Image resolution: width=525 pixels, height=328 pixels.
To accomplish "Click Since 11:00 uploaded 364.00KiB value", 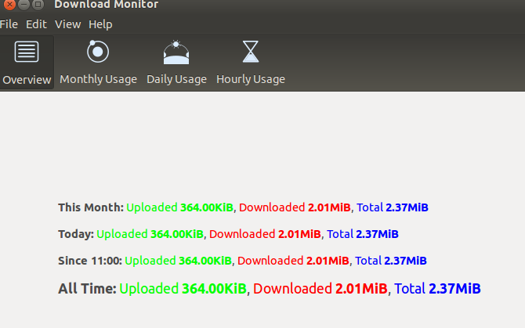I will pyautogui.click(x=205, y=261).
